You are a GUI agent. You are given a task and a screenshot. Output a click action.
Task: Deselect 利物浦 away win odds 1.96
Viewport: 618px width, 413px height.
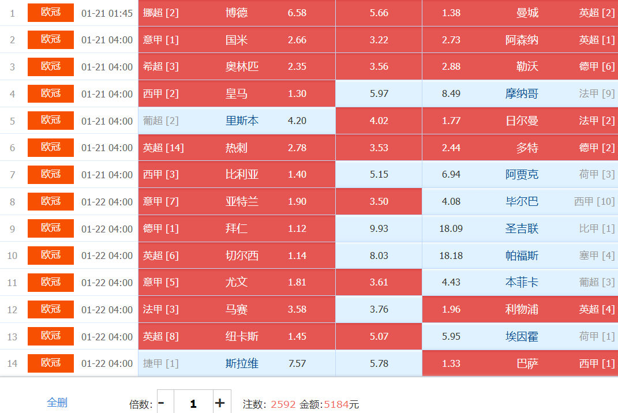click(451, 310)
